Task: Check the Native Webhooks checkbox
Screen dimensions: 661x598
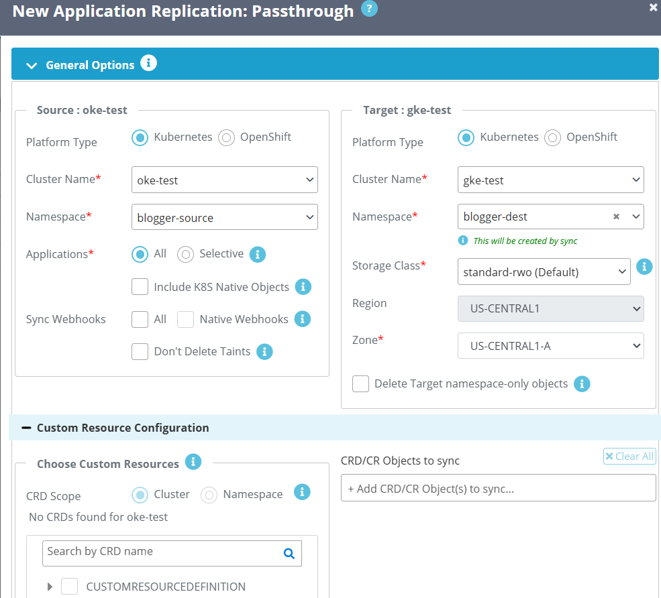Action: click(185, 319)
